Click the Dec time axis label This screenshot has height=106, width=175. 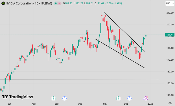click(x=126, y=104)
